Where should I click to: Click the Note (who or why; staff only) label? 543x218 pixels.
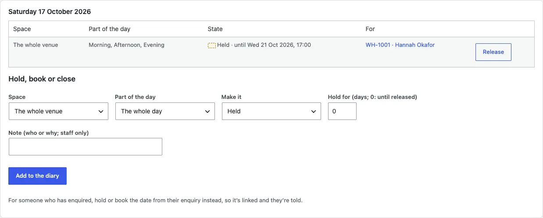coord(49,133)
